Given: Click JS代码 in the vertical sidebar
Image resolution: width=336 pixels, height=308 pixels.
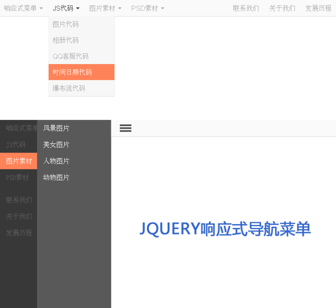Looking at the screenshot, I should (16, 145).
